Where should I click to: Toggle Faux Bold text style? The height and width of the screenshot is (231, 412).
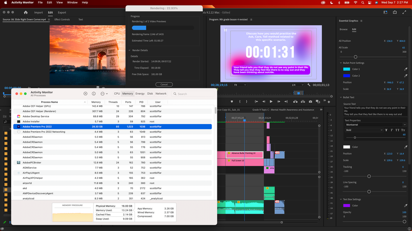(386, 130)
